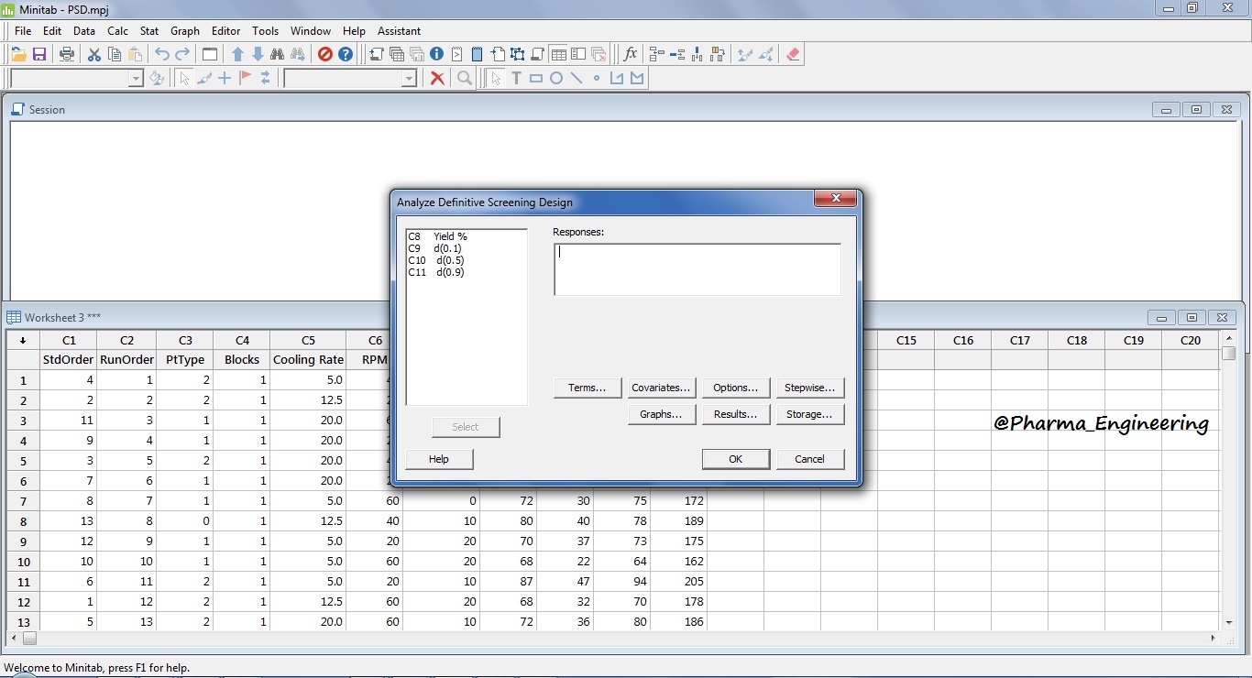This screenshot has height=678, width=1252.
Task: Save the current project
Action: coord(39,54)
